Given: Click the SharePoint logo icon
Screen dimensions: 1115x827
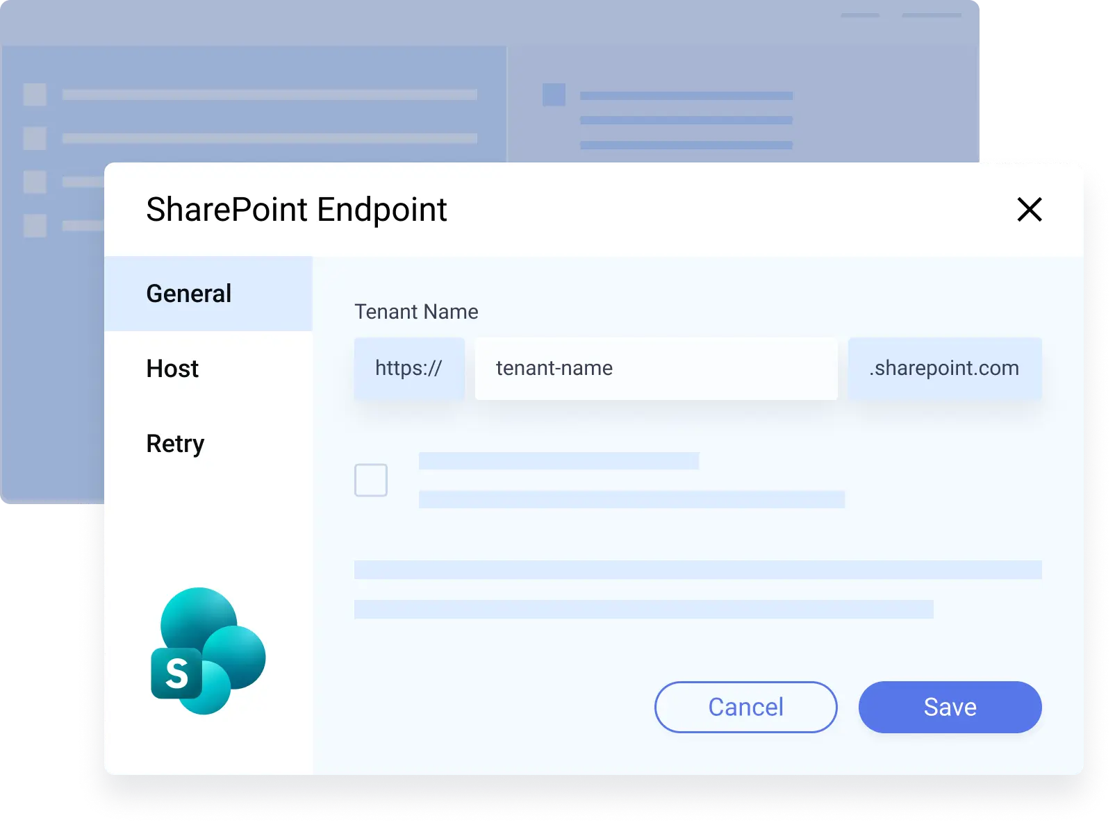Looking at the screenshot, I should coord(208,651).
